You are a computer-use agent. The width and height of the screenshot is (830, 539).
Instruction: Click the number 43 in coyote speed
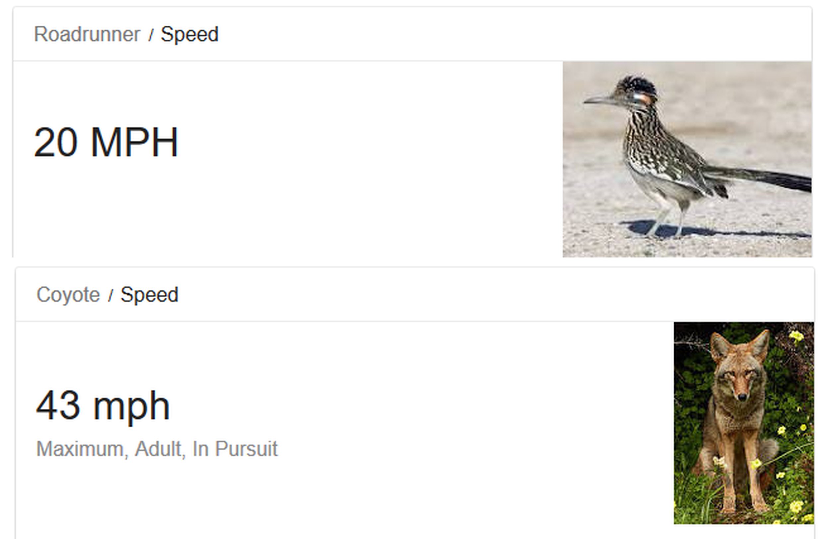click(57, 406)
